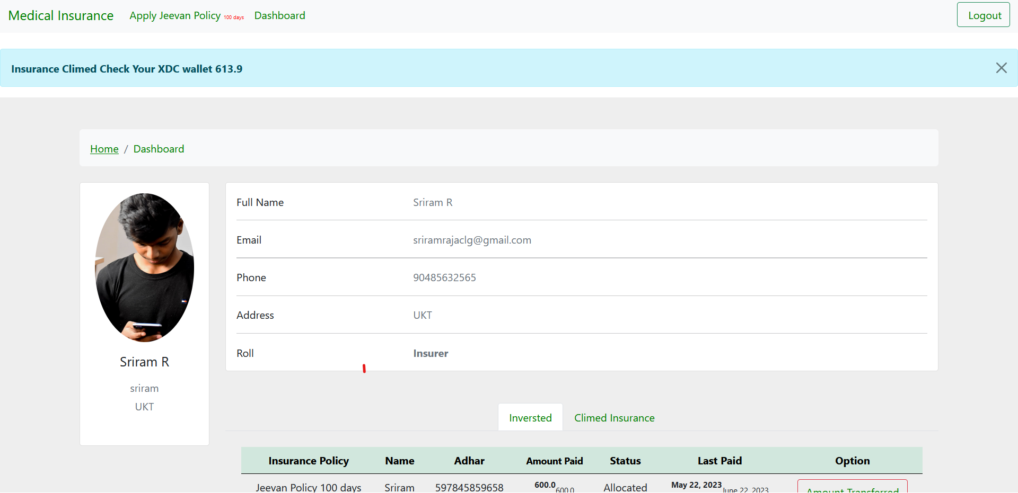
Task: Open Apply Jeevan Policy page
Action: pyautogui.click(x=187, y=15)
